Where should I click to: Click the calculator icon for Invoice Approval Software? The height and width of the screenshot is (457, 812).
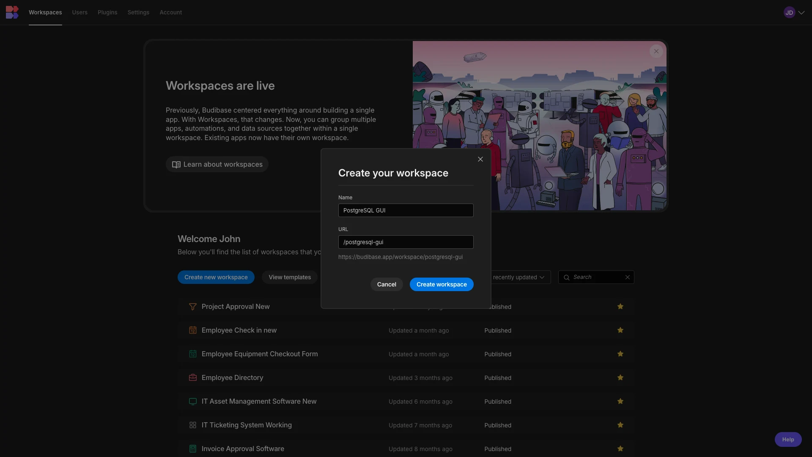[193, 449]
